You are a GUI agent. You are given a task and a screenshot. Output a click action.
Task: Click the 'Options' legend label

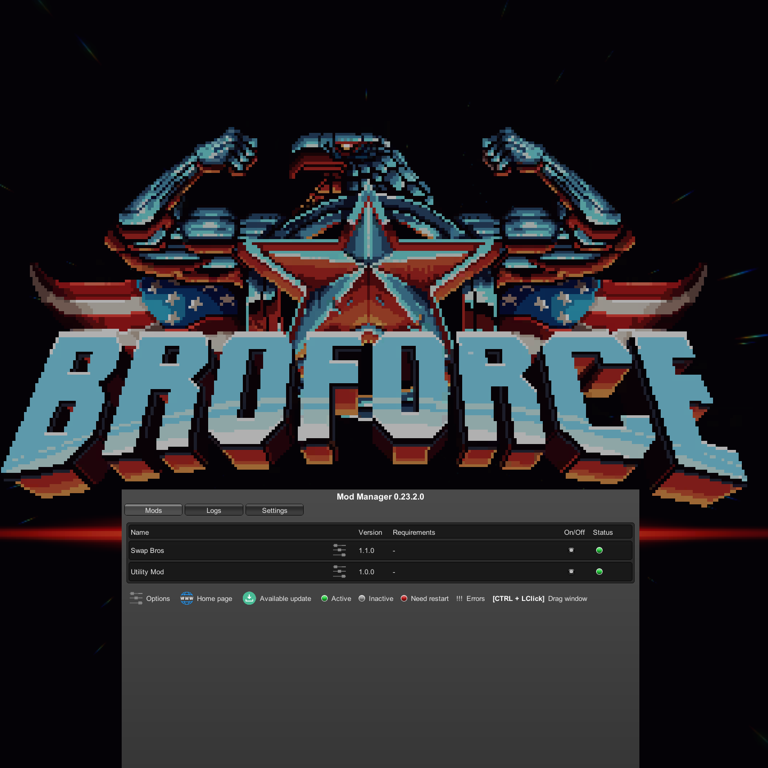tap(158, 599)
